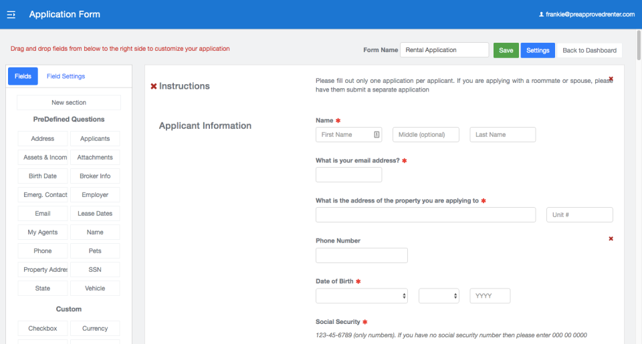Click the property address input box
This screenshot has height=344, width=642.
click(x=426, y=214)
